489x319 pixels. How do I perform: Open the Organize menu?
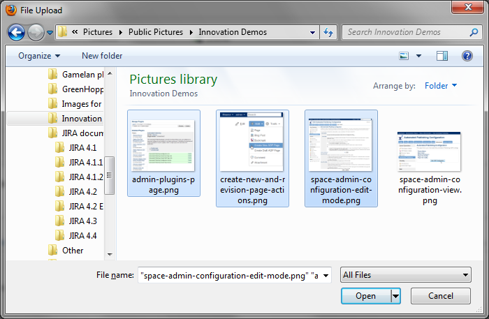pos(39,56)
